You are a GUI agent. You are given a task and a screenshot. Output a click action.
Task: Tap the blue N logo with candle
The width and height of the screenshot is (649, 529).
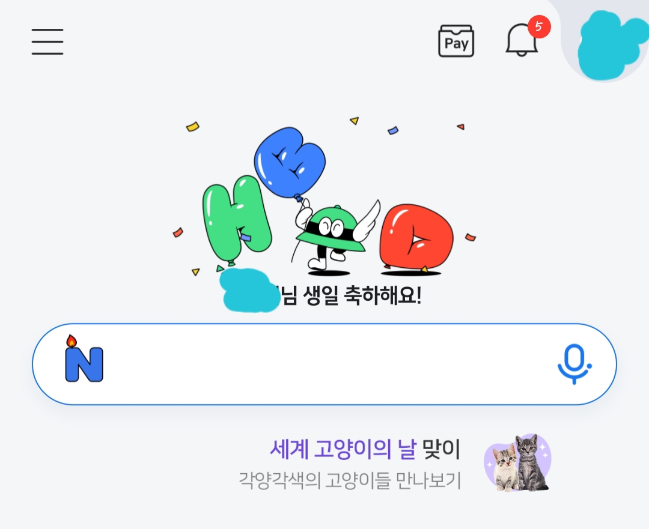pyautogui.click(x=84, y=359)
